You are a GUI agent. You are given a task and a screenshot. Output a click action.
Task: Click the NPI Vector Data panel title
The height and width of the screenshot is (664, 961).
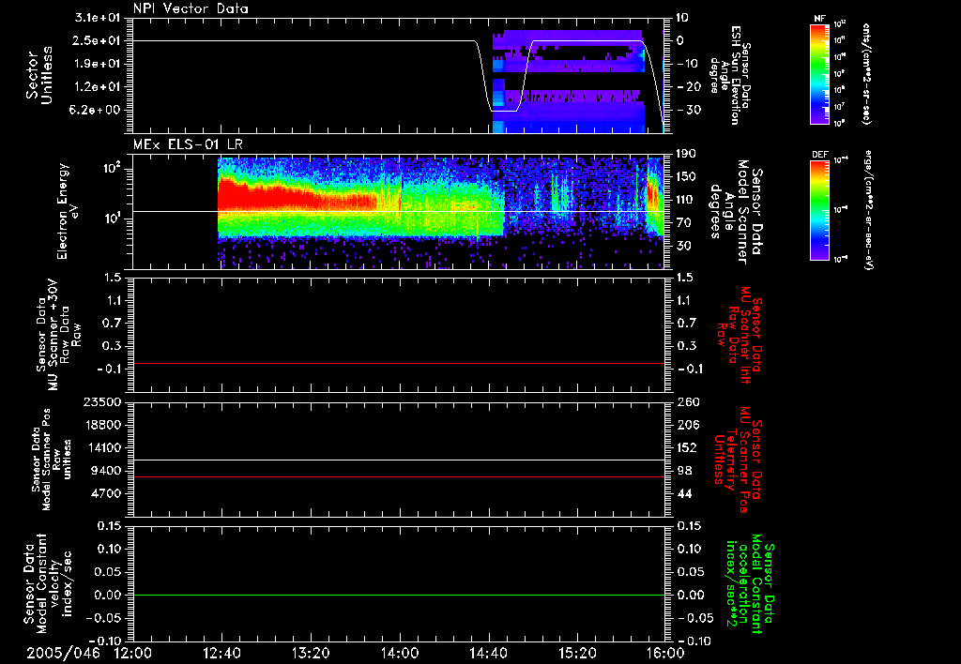pos(191,8)
